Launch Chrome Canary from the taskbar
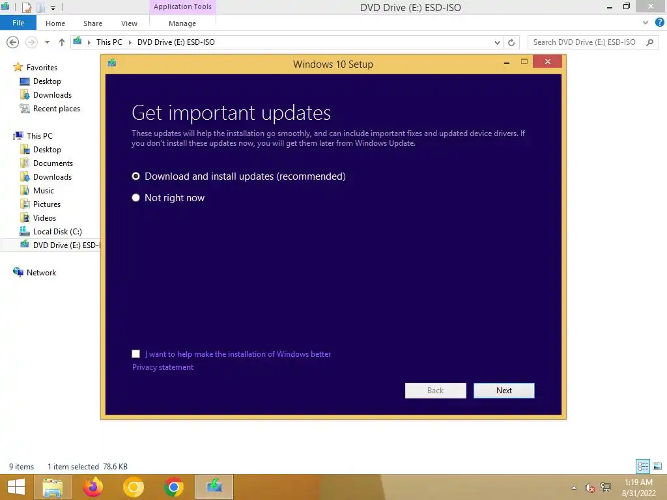This screenshot has width=667, height=500. [133, 487]
